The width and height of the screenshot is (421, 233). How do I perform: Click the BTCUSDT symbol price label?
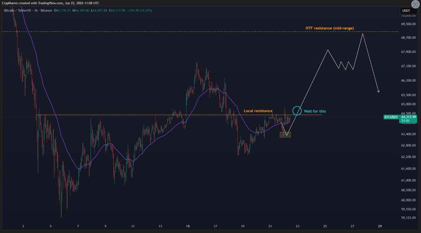(391, 117)
